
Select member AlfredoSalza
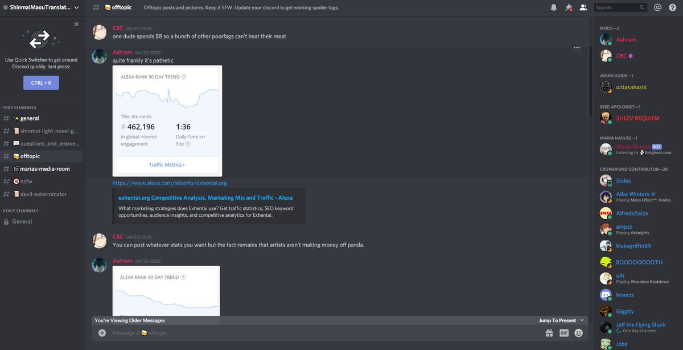point(637,213)
